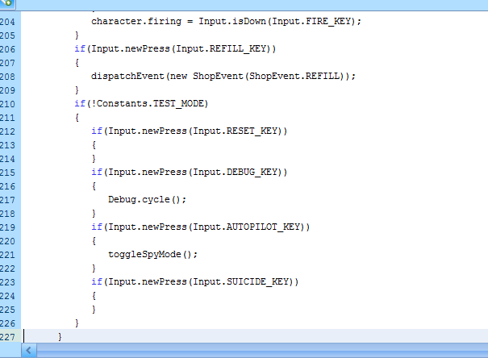Click the text 'character.firing'
The image size is (488, 358).
(x=136, y=22)
